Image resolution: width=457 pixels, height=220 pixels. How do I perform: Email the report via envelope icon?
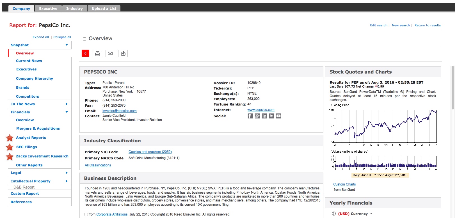click(110, 53)
